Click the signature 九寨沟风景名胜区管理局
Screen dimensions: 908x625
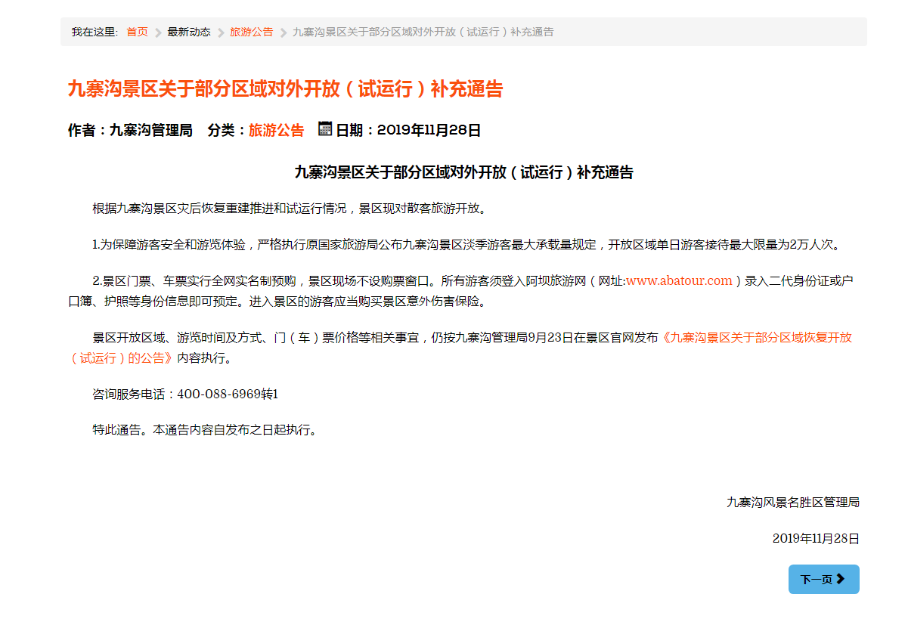[793, 502]
